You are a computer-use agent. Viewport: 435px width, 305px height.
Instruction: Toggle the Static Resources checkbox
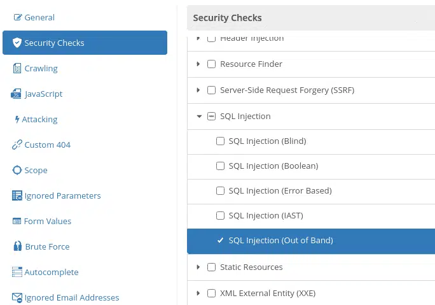[x=211, y=267]
